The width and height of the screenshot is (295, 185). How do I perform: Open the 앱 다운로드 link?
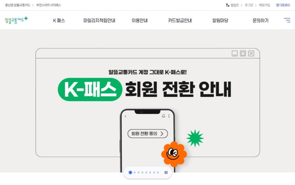pos(283,5)
